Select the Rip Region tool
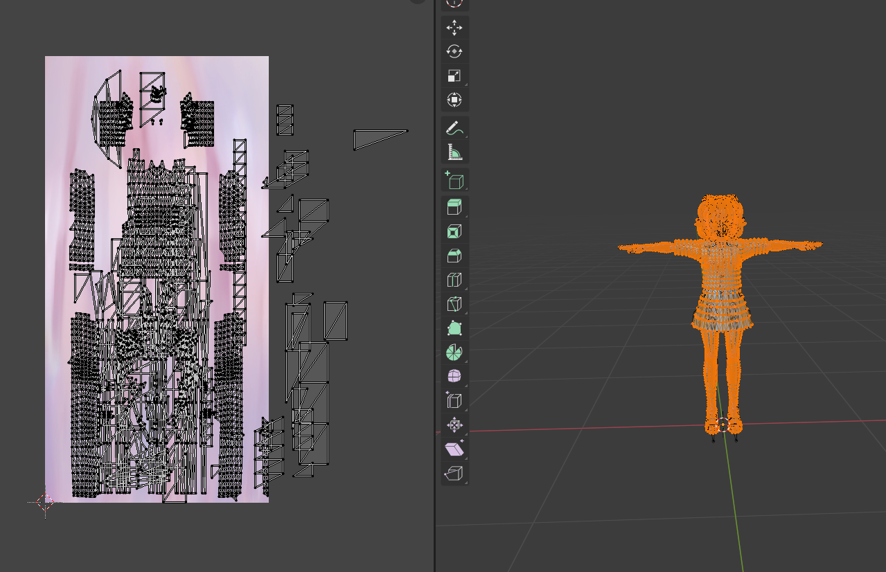The height and width of the screenshot is (572, 886). [454, 474]
